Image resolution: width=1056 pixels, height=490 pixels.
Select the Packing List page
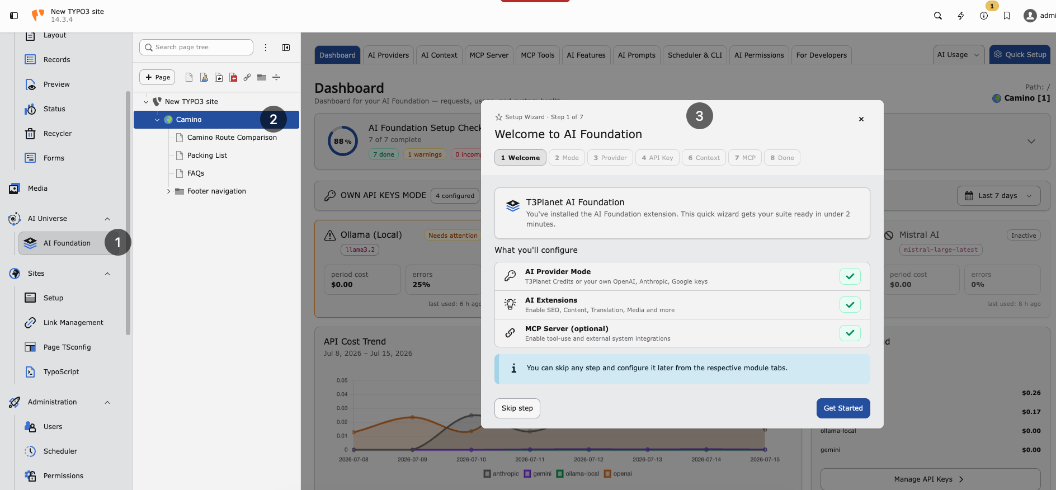[x=207, y=156]
